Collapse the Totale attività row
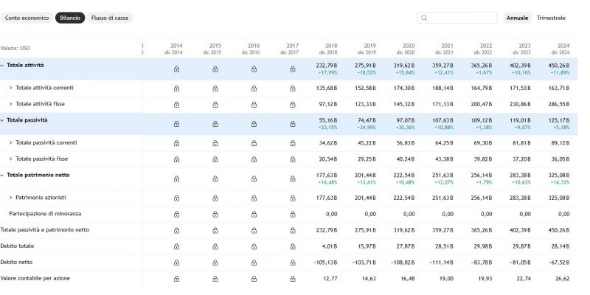 point(2,66)
